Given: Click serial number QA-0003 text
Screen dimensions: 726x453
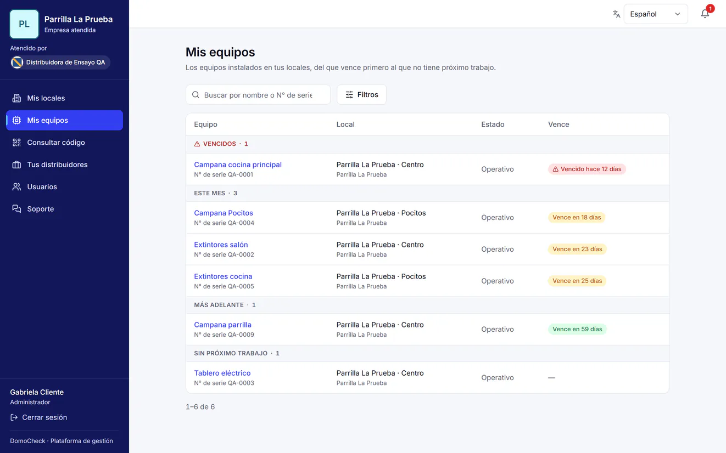Looking at the screenshot, I should click(x=224, y=383).
